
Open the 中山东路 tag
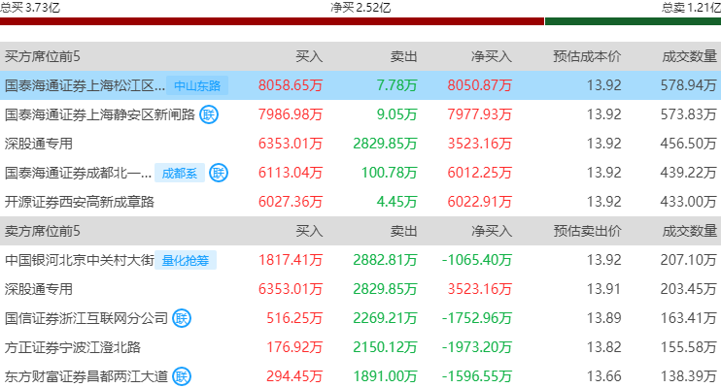(x=197, y=85)
